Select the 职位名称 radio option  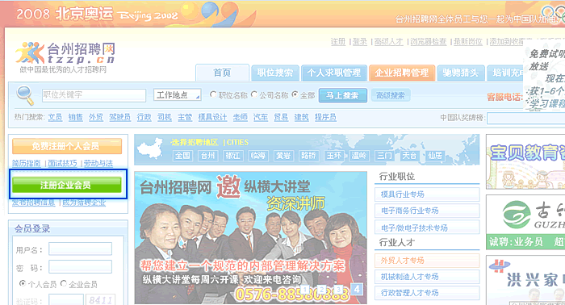coord(212,94)
